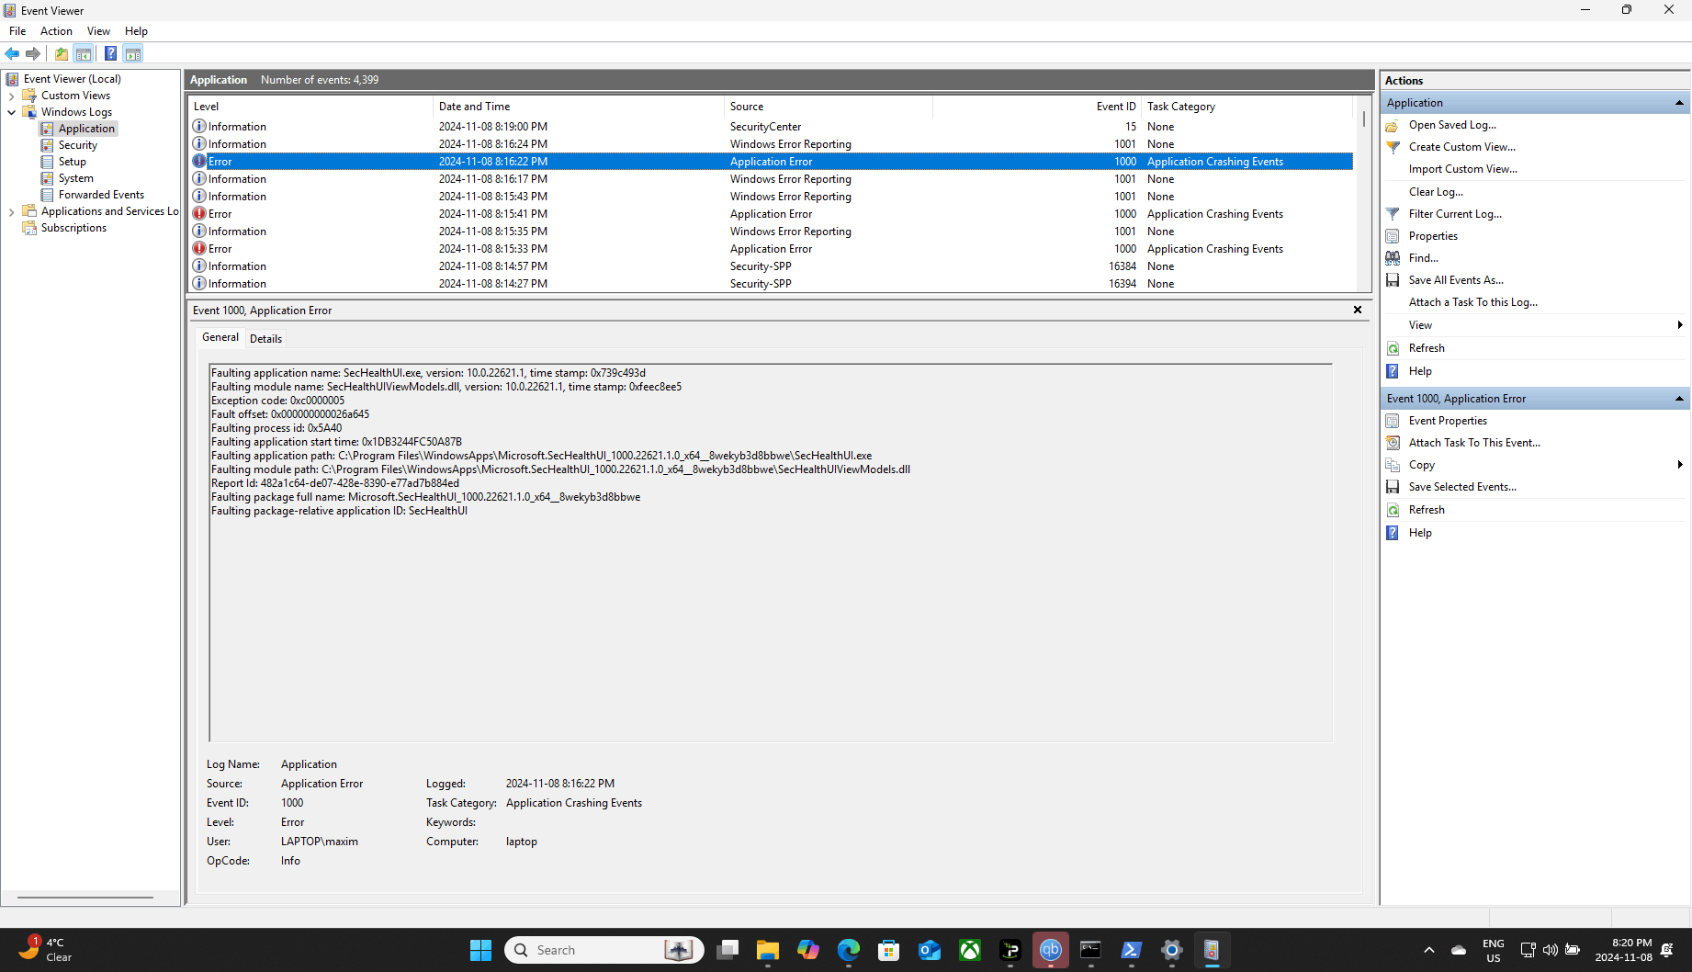Click the console tree horizontal scrollbar
1692x972 pixels.
(x=85, y=897)
